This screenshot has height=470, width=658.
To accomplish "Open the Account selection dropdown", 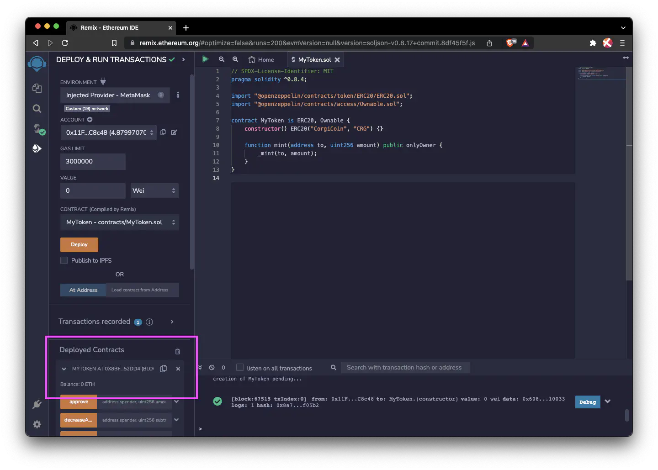I will click(108, 132).
